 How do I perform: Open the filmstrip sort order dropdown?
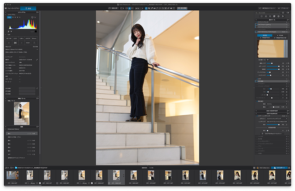[7, 168]
